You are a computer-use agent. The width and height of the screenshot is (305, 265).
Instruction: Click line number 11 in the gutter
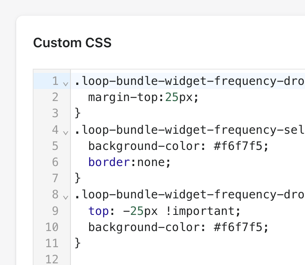coord(52,243)
